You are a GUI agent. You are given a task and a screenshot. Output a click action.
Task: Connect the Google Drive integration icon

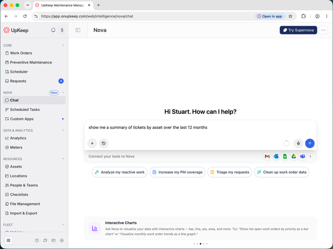294,156
